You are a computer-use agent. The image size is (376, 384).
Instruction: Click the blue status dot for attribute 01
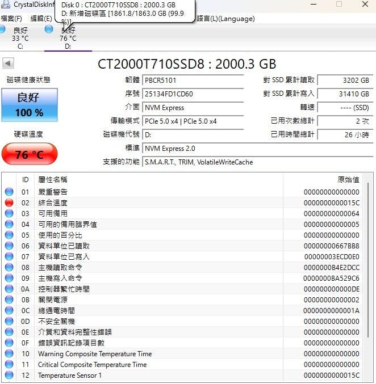(x=9, y=192)
